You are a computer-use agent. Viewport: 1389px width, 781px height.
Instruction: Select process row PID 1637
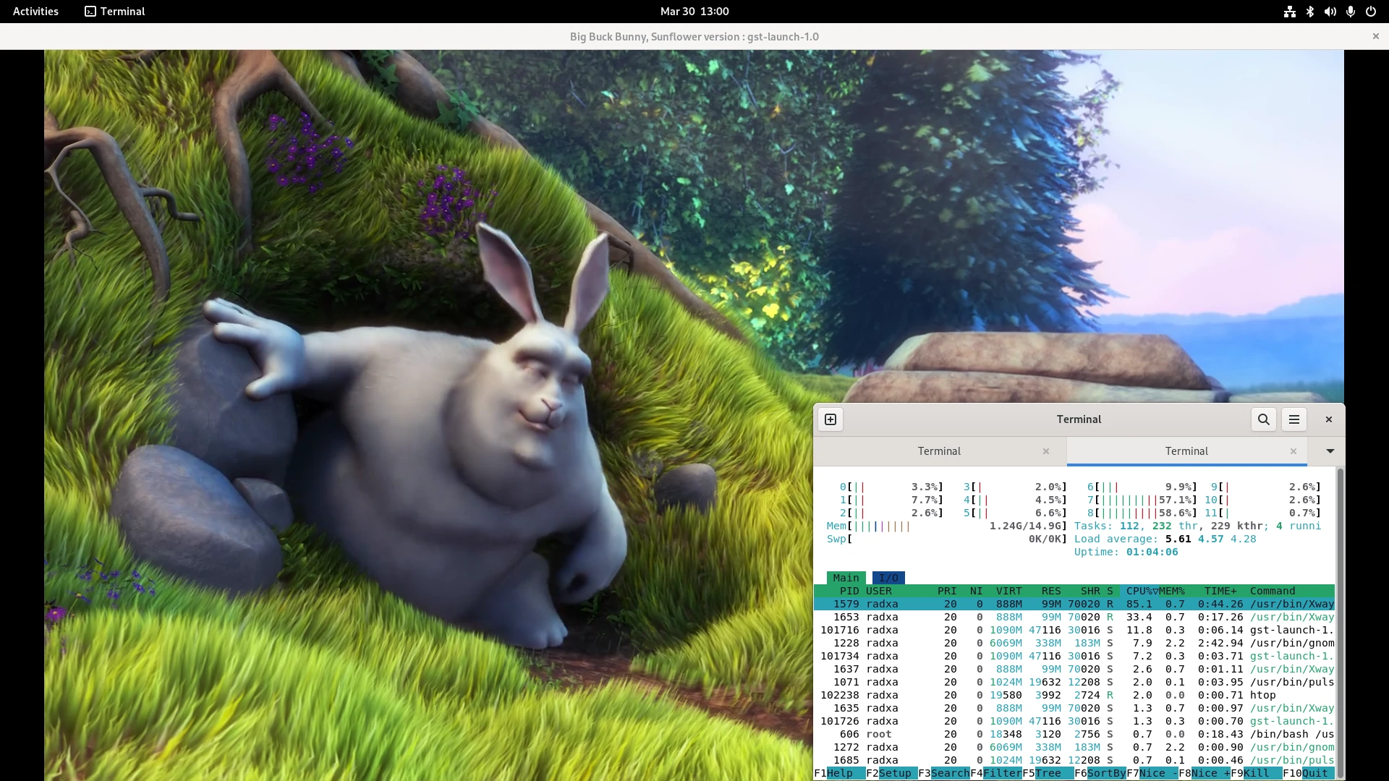[1074, 669]
